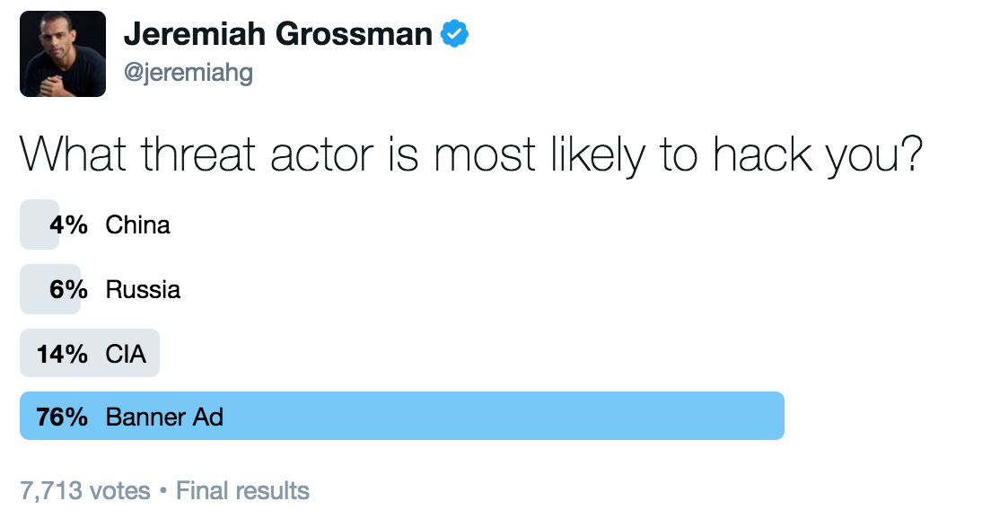Select the CIA poll option label
Viewport: 991px width, 519px height.
point(126,354)
